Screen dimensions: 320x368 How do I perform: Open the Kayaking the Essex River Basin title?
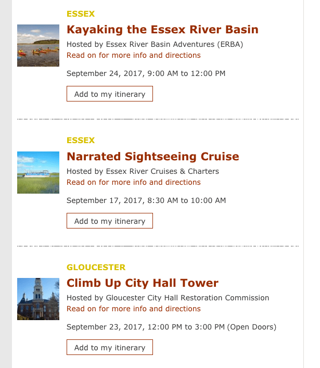click(162, 30)
